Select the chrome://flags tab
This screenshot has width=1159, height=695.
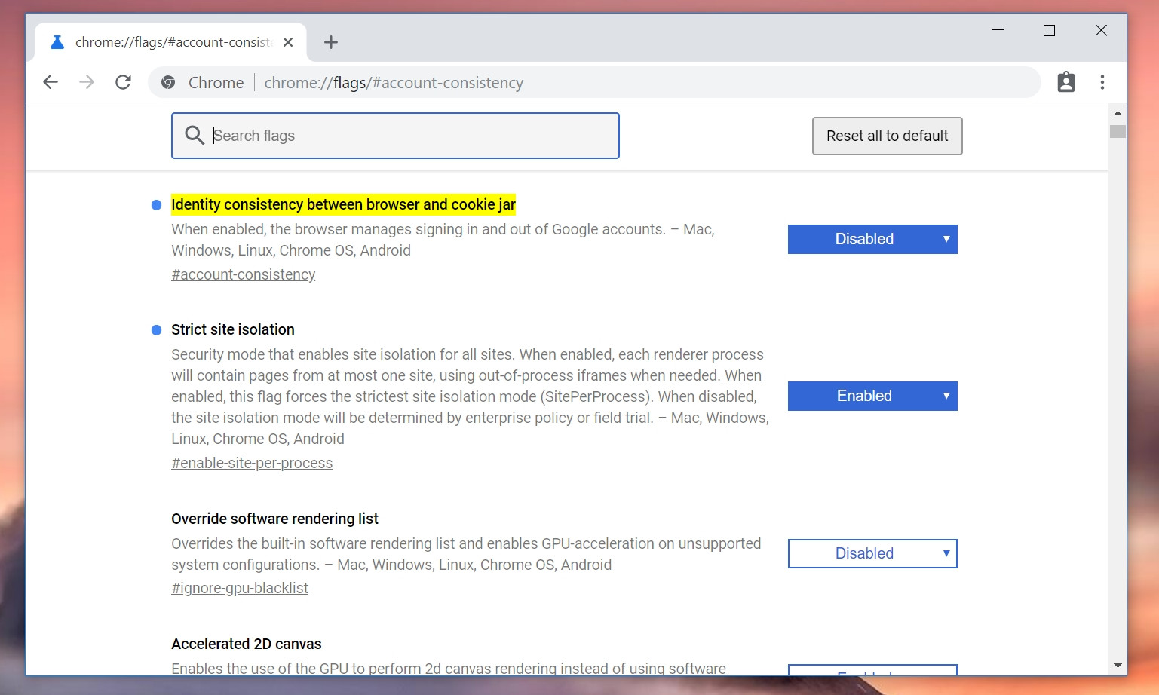(170, 42)
